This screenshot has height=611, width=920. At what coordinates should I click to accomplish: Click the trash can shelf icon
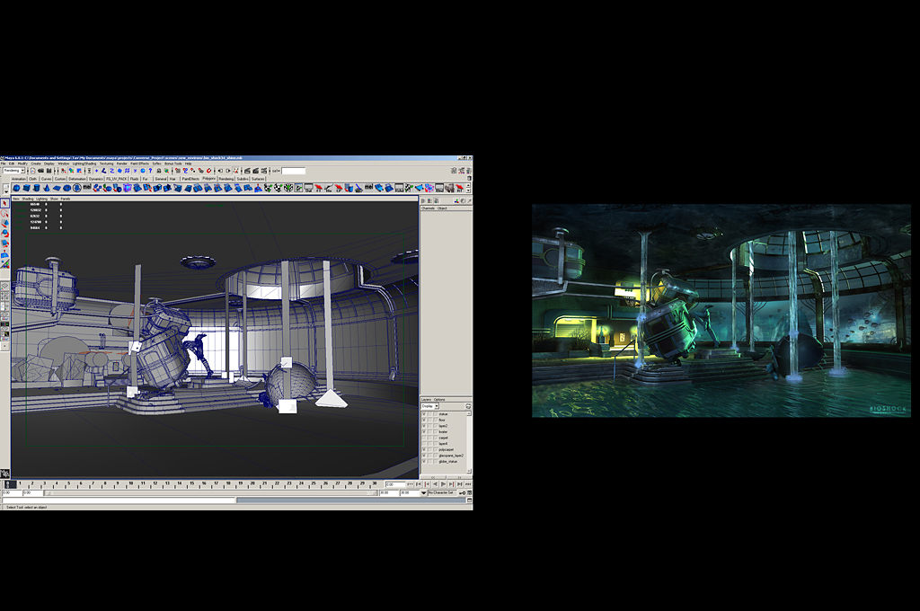pos(469,178)
